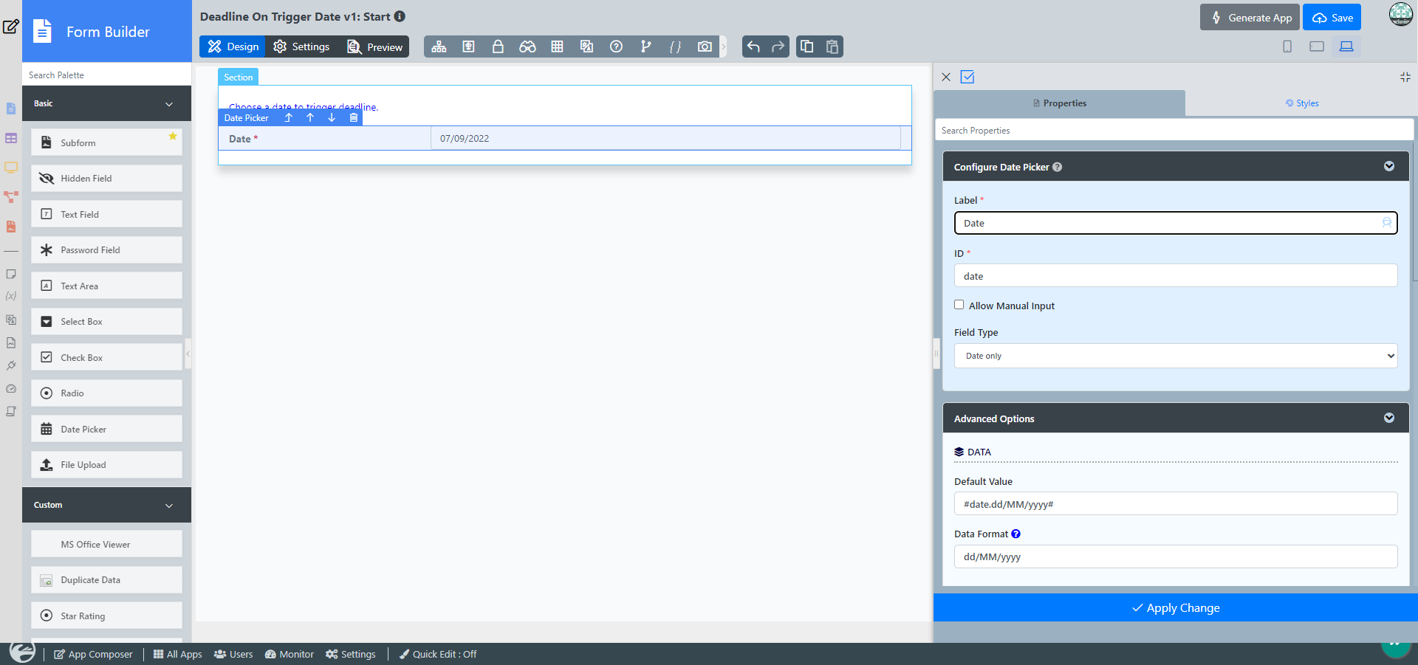Image resolution: width=1418 pixels, height=665 pixels.
Task: Copy the selected element
Action: pyautogui.click(x=807, y=46)
